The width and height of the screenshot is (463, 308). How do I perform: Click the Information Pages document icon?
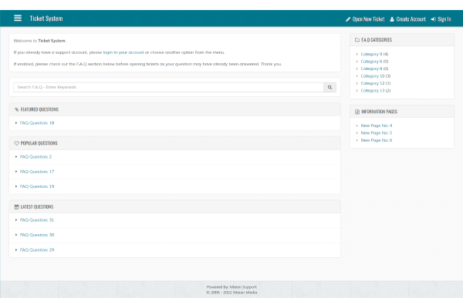(357, 112)
